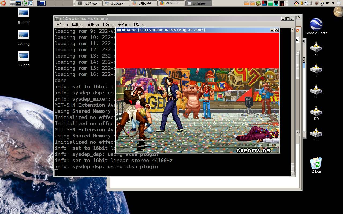Viewport: 343px width, 214px height.
Task: Open the 标签(B) menu in terminal
Action: [x=124, y=25]
